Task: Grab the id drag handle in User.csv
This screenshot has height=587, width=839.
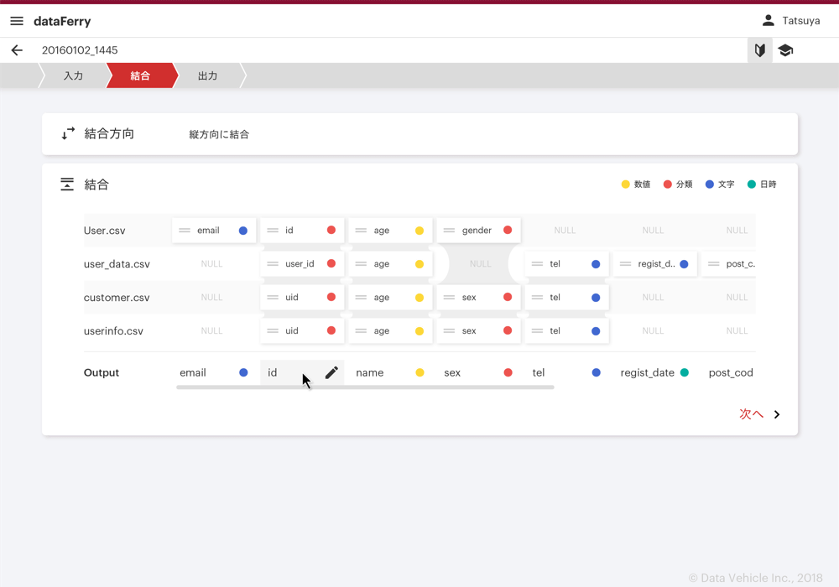Action: [x=273, y=231]
